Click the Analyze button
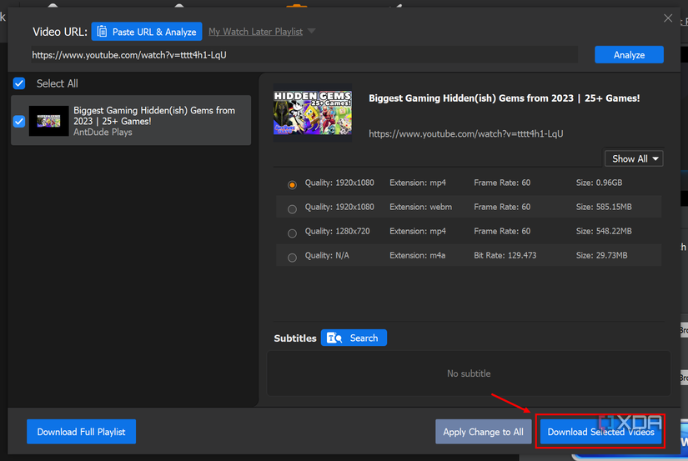The height and width of the screenshot is (461, 688). (x=629, y=55)
